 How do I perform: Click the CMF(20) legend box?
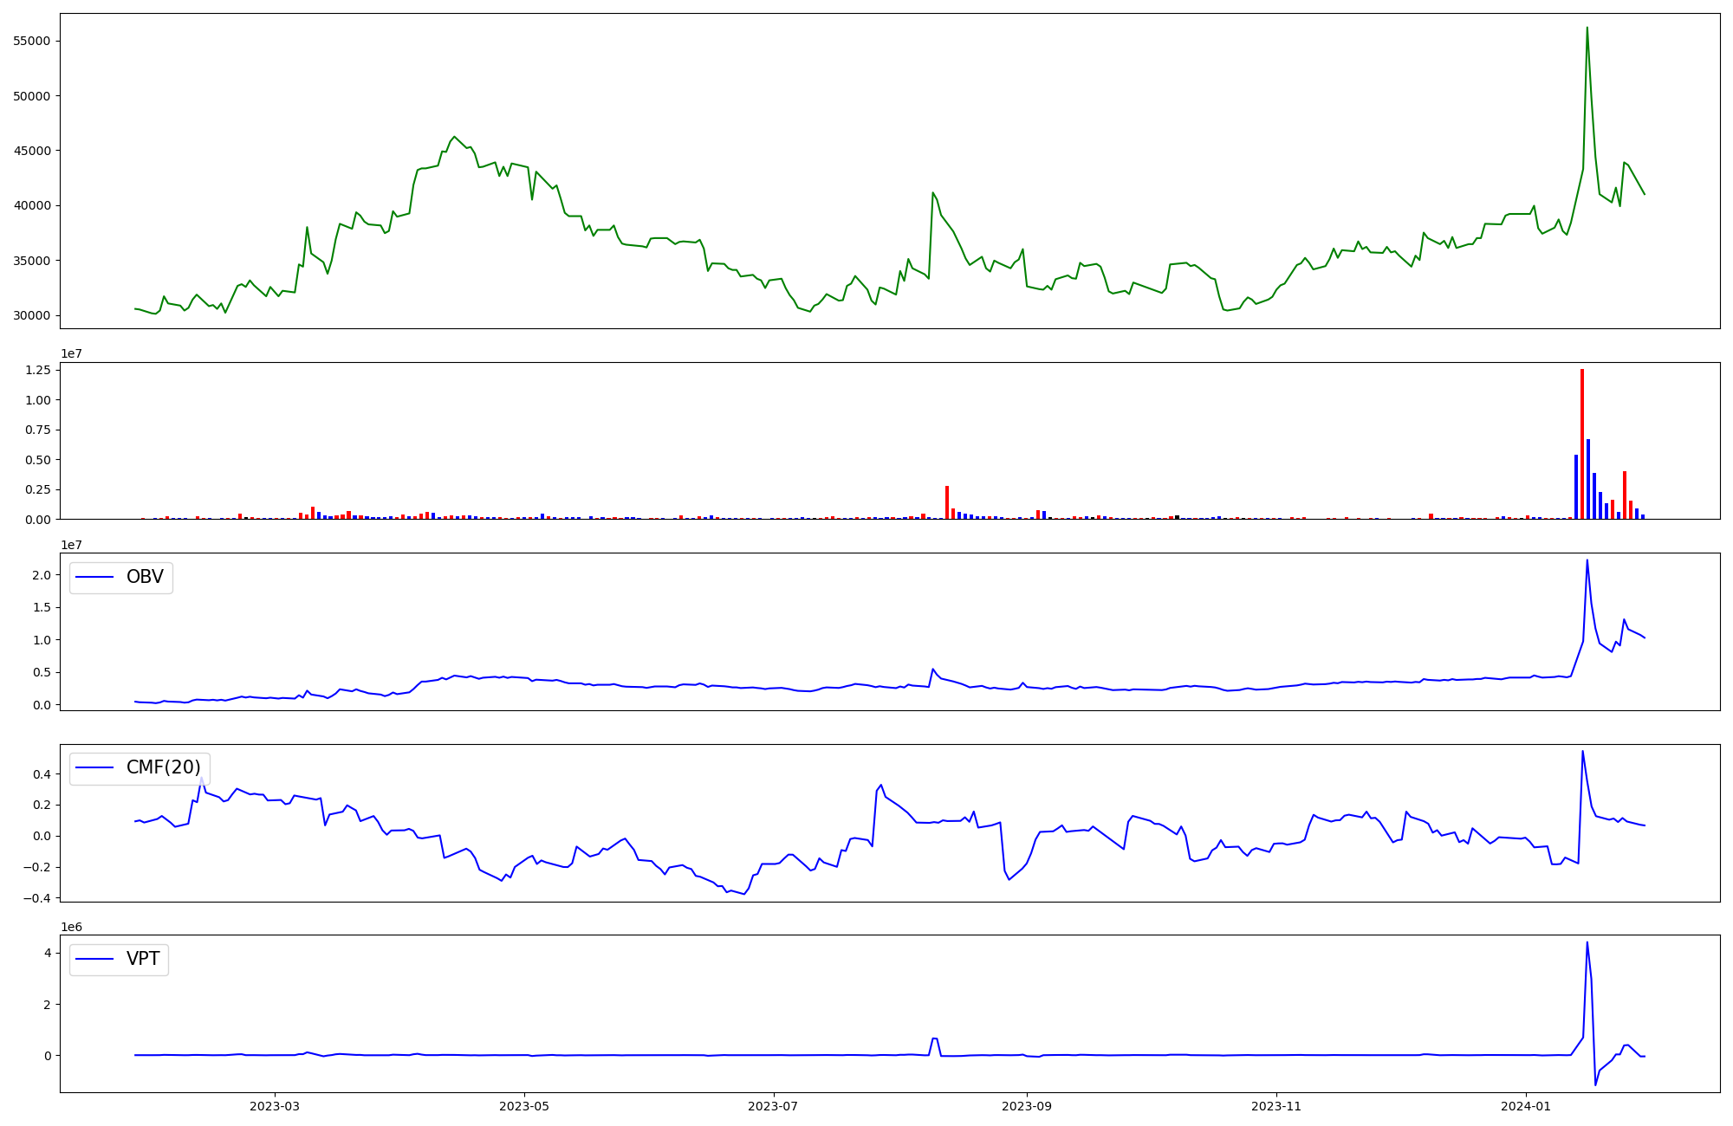(140, 768)
